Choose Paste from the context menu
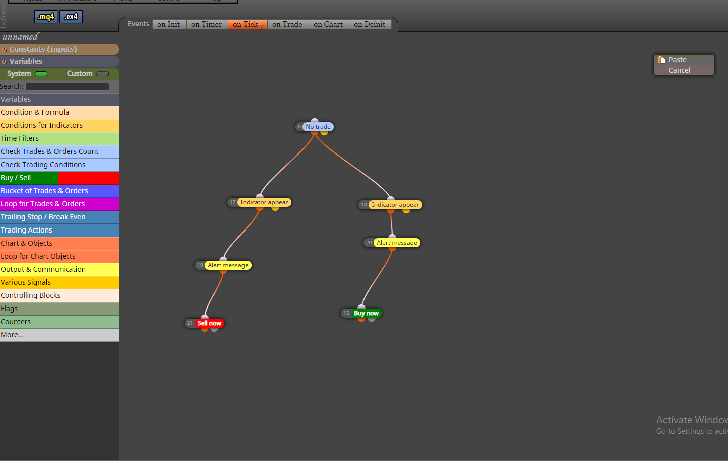Viewport: 728px width, 461px height. coord(684,60)
